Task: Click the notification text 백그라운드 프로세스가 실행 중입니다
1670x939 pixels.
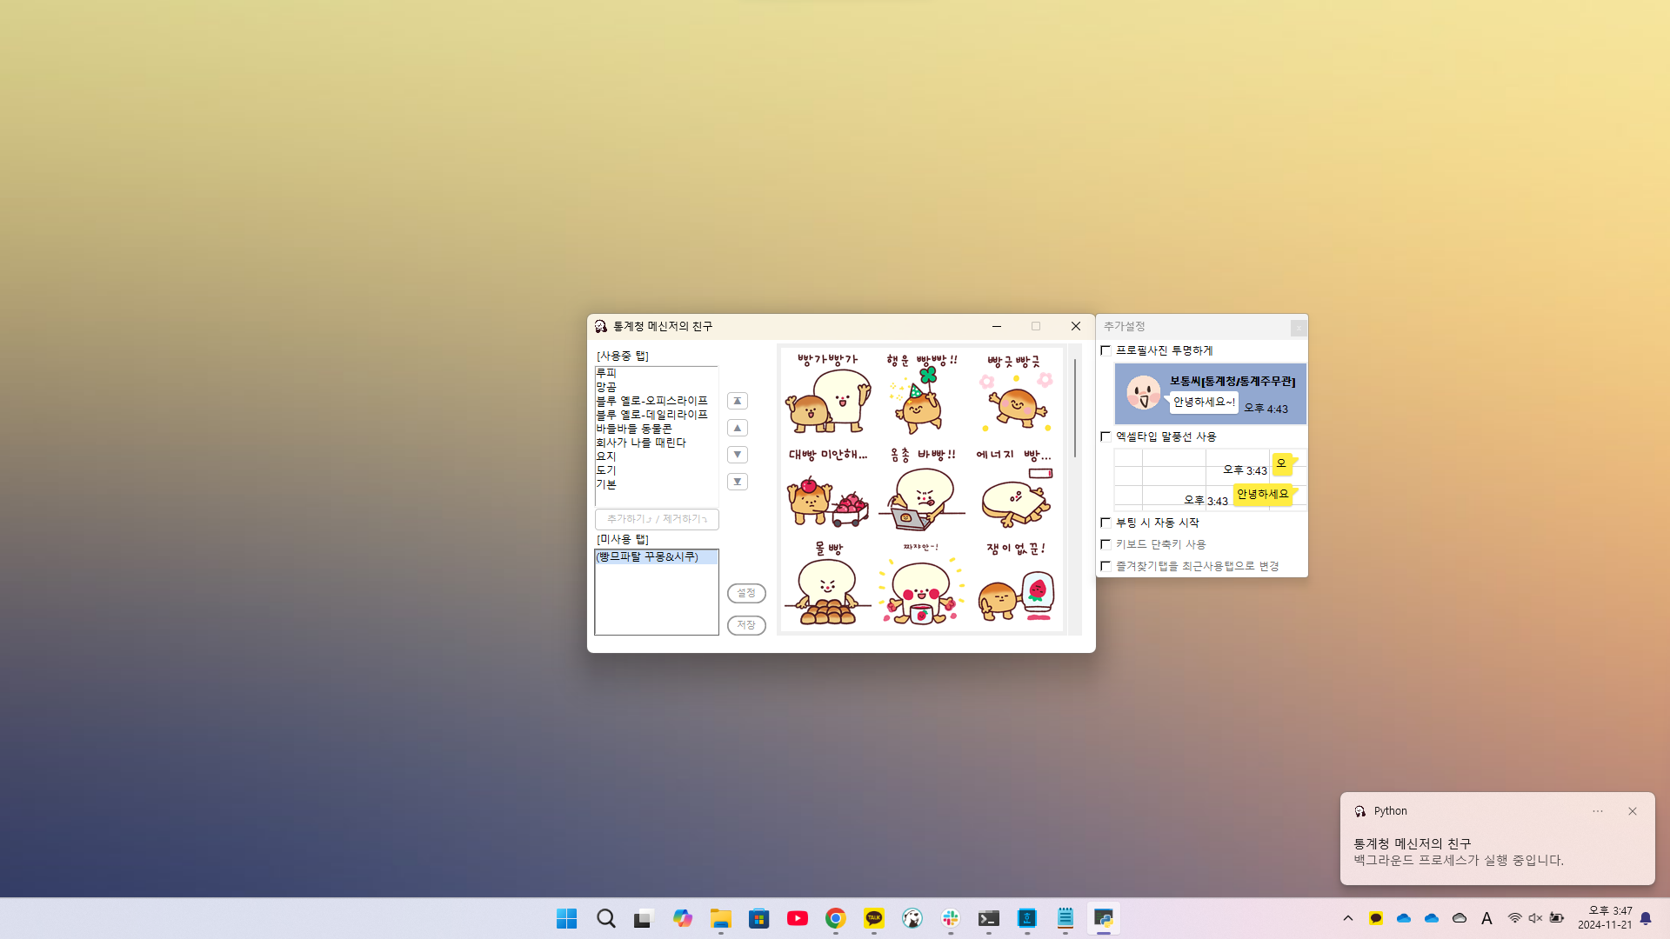Action: point(1459,861)
